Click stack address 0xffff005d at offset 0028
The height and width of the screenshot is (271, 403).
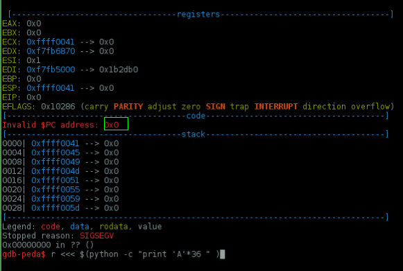click(55, 208)
